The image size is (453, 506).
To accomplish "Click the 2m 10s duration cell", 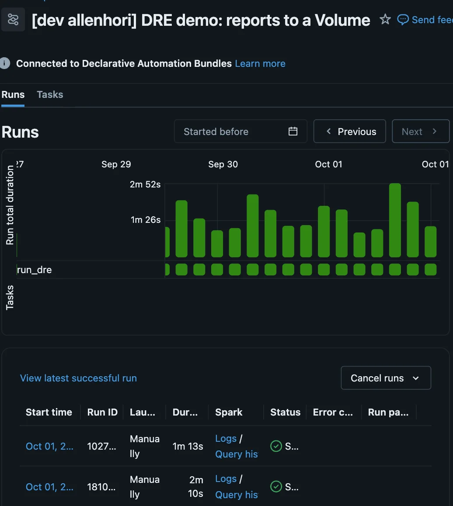I will coord(195,487).
